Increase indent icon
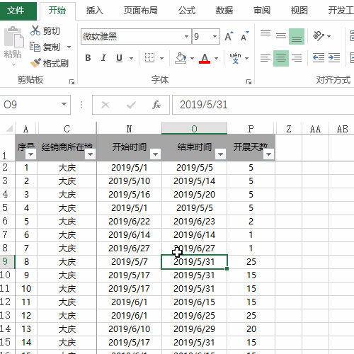This screenshot has width=354, height=354. click(x=334, y=58)
